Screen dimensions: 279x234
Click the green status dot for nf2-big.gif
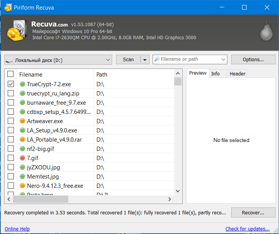[22, 149]
